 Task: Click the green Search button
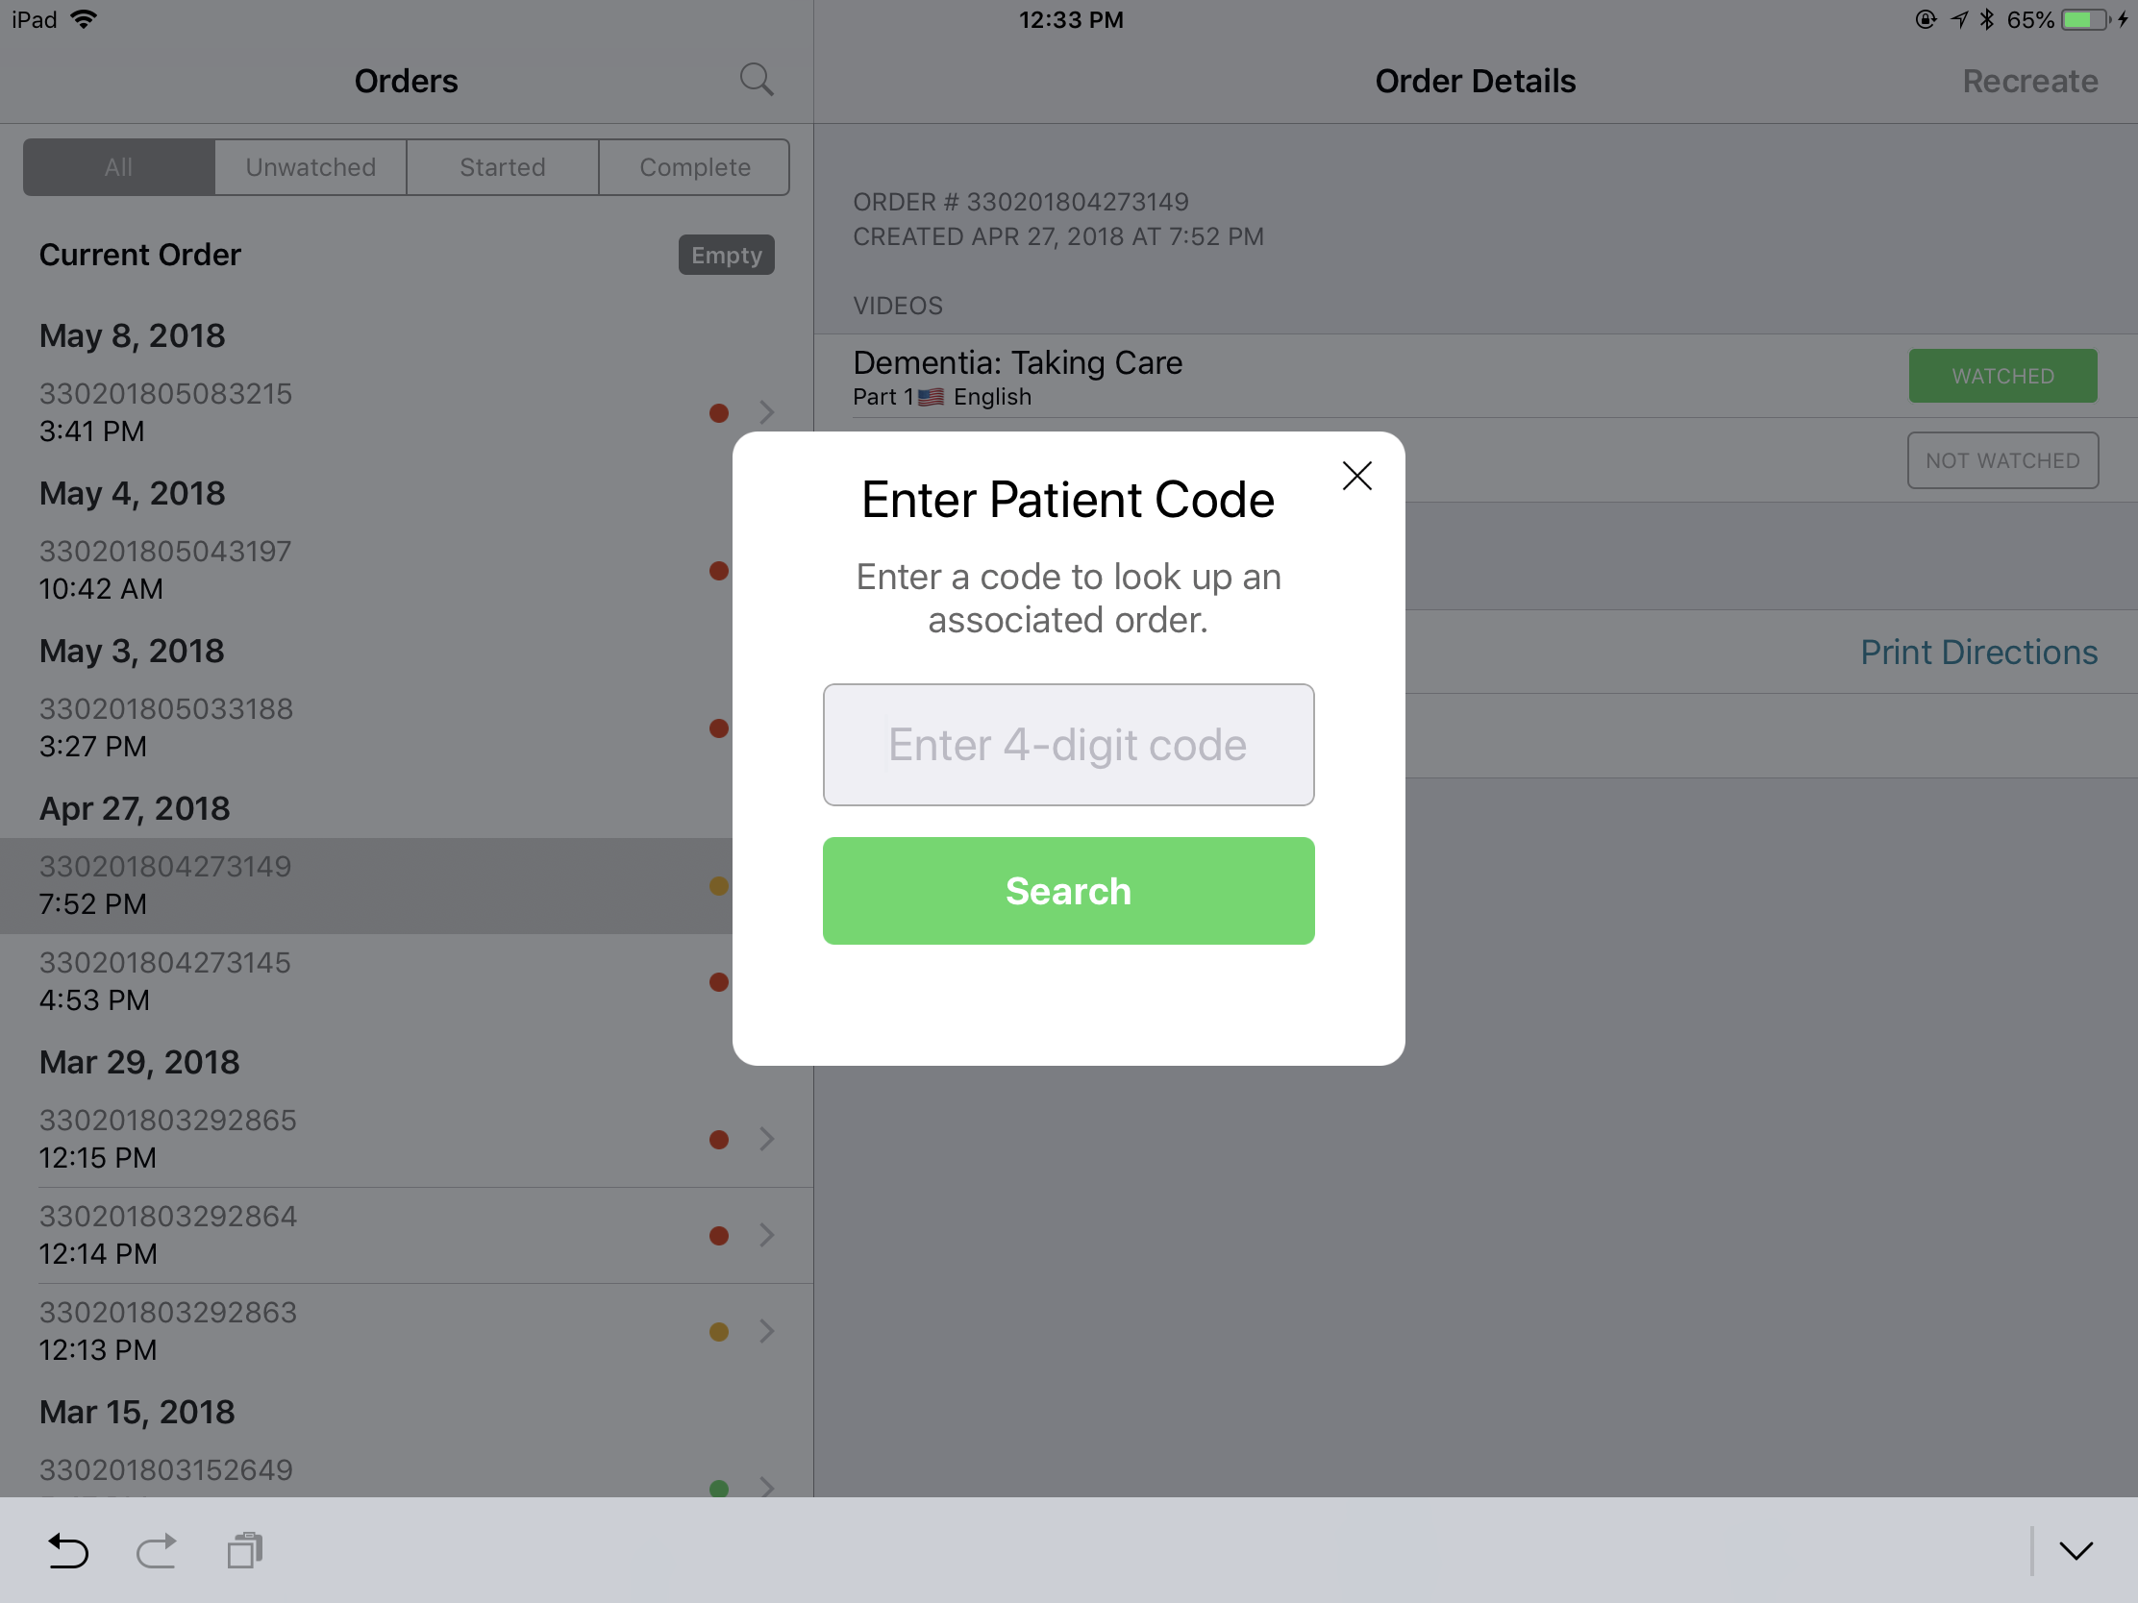(x=1068, y=891)
